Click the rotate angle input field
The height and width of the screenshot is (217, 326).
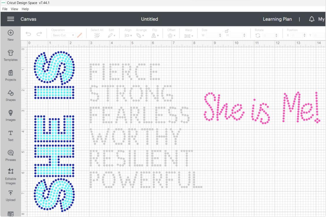click(268, 36)
